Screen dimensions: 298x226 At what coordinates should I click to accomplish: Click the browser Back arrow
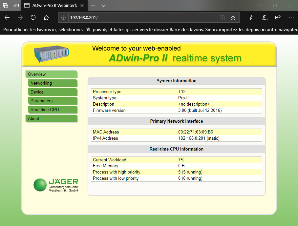7,18
